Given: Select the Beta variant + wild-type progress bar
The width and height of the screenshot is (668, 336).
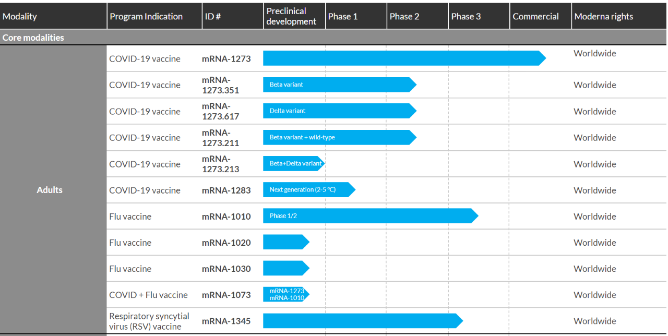Looking at the screenshot, I should point(340,137).
